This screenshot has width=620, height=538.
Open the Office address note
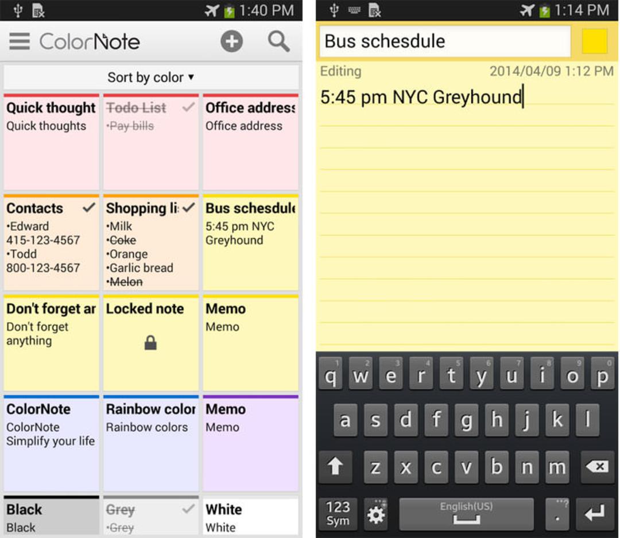coord(251,142)
